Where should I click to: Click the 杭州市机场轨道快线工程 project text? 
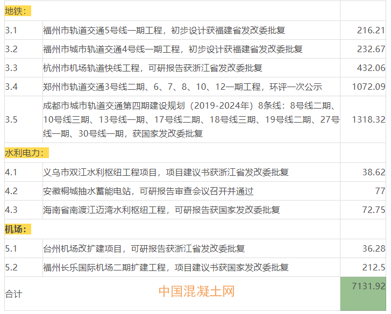pyautogui.click(x=152, y=68)
